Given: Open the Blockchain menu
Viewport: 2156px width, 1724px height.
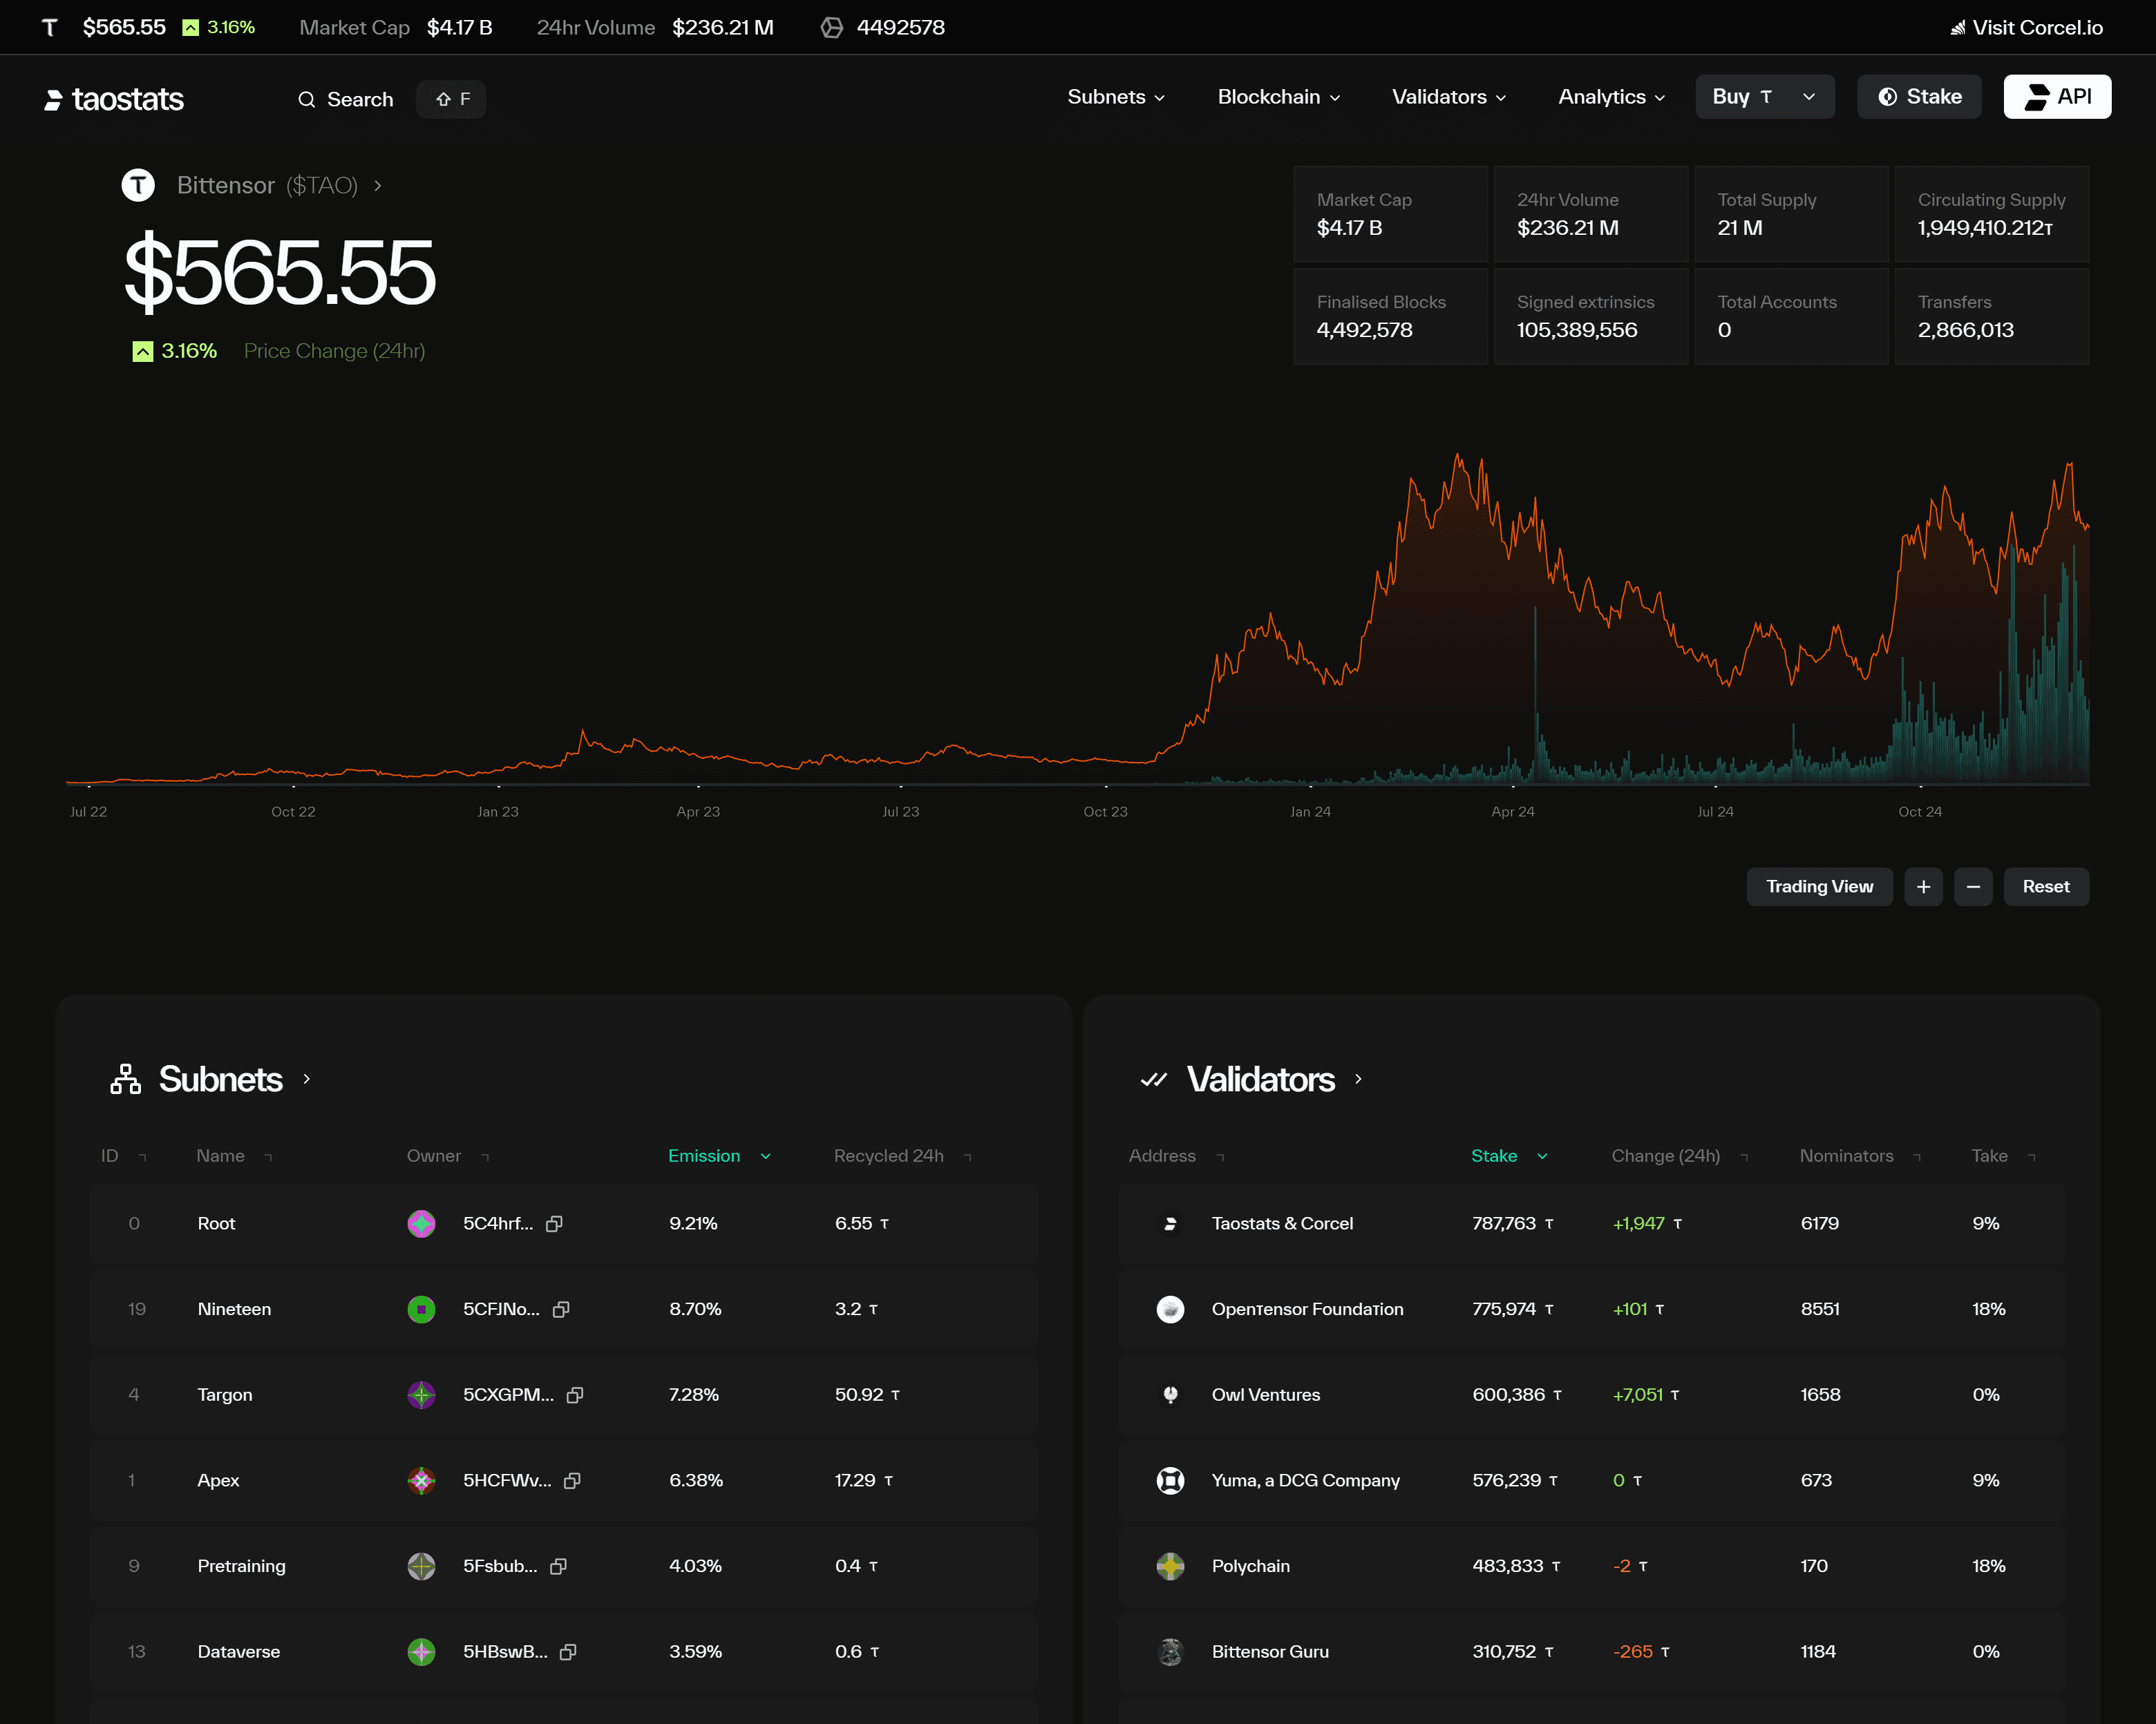Looking at the screenshot, I should click(x=1279, y=97).
